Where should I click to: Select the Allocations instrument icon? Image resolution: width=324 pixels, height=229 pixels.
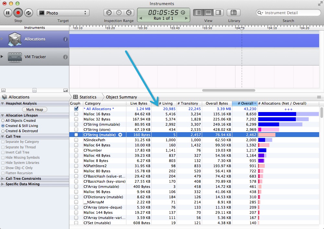tap(15, 39)
